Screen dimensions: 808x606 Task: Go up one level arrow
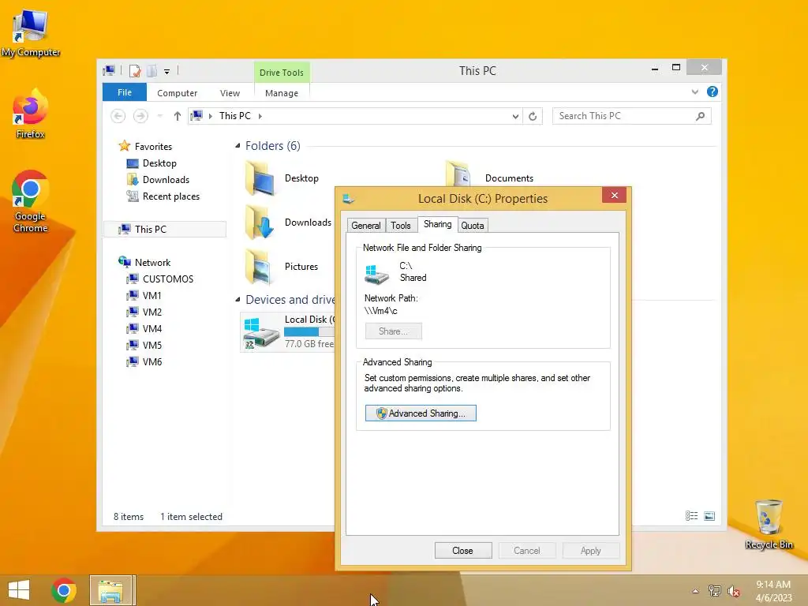pos(178,116)
